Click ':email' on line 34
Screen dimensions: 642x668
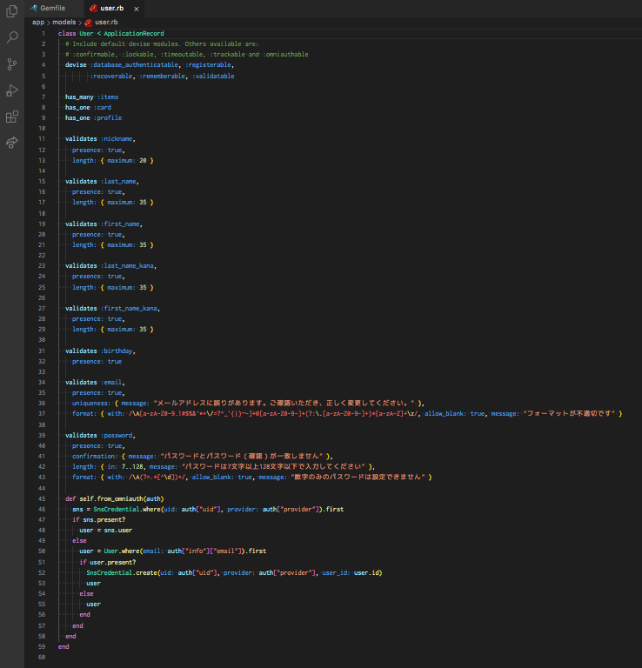tap(111, 383)
